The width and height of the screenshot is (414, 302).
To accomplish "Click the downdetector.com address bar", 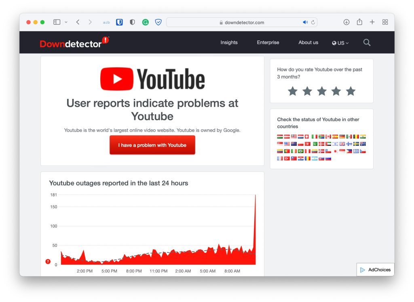I will (242, 23).
